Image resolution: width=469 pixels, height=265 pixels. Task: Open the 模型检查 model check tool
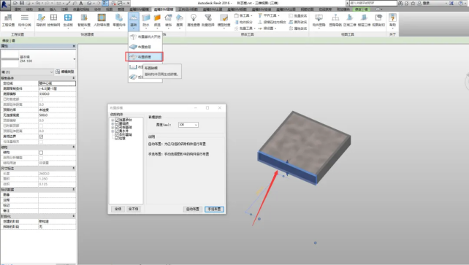pos(224,20)
